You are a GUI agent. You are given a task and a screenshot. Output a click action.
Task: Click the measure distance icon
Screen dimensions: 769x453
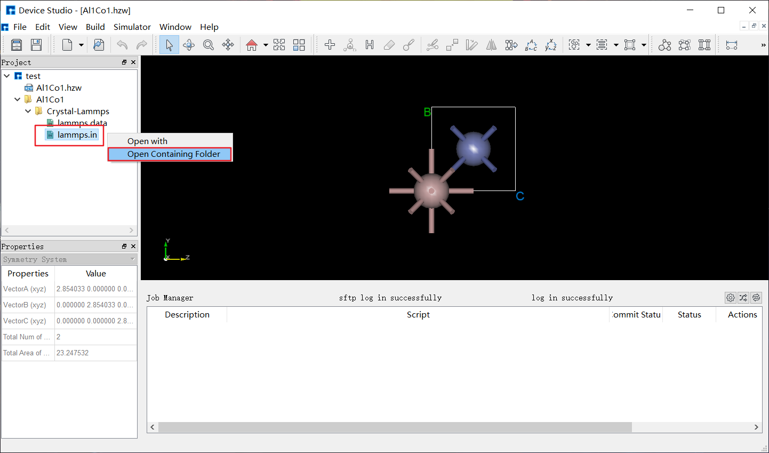pyautogui.click(x=732, y=45)
